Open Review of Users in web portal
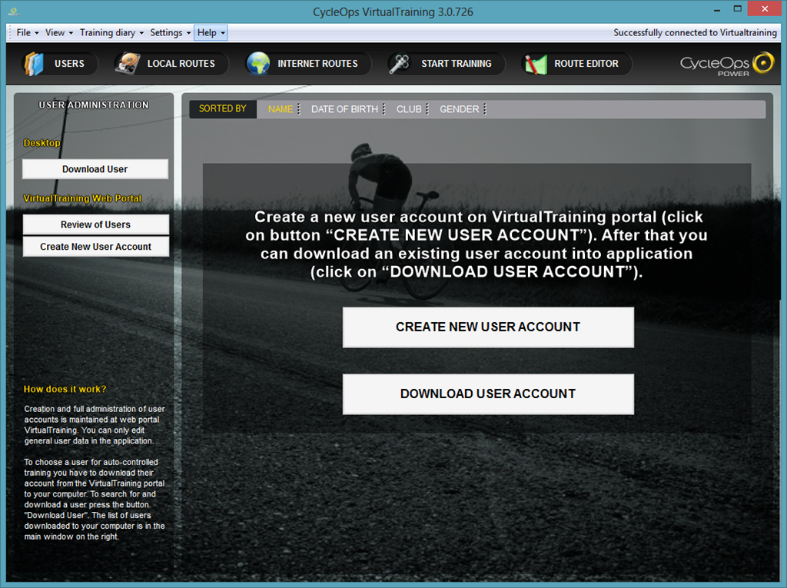787x588 pixels. click(95, 224)
